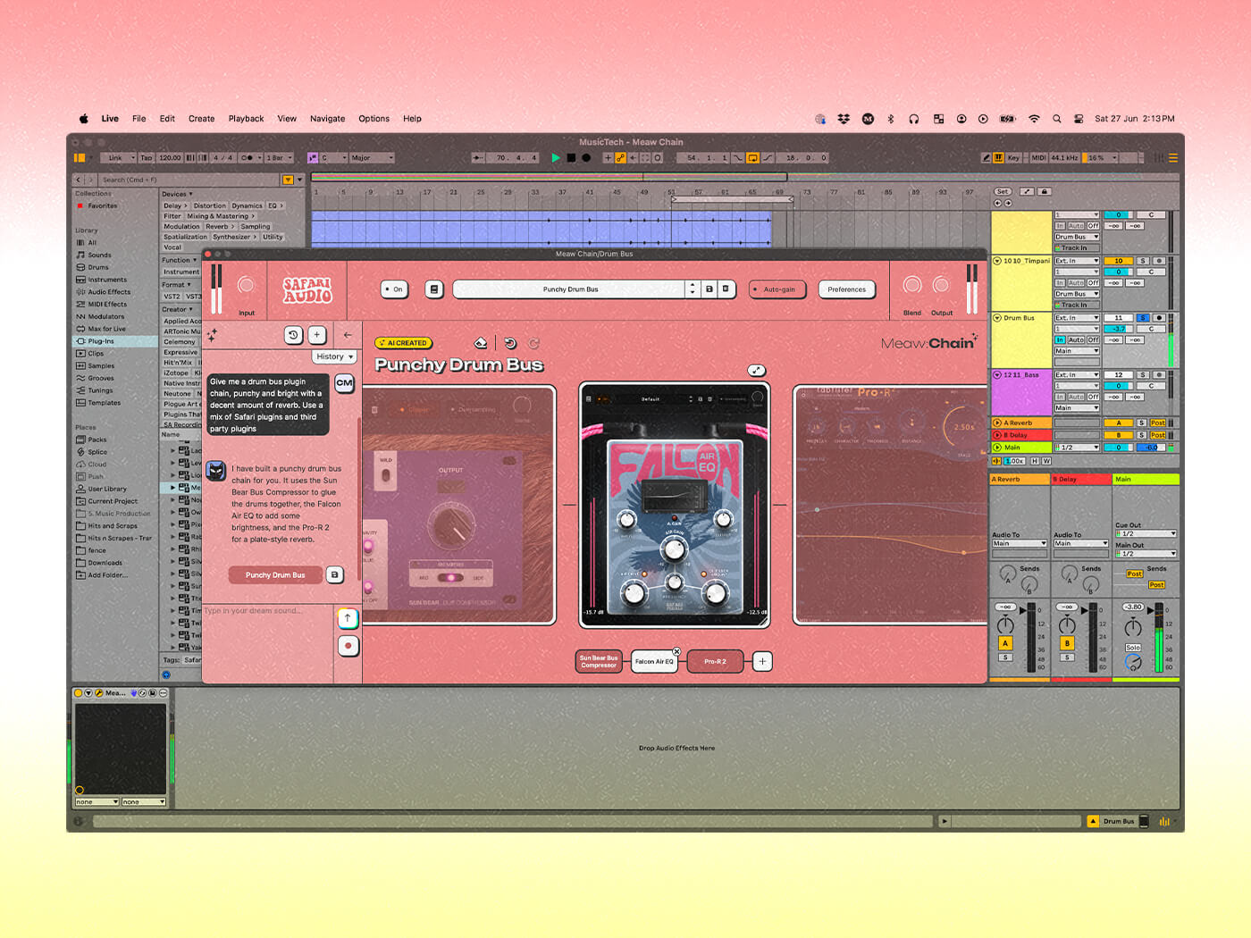Open Control Center in the menu bar
The width and height of the screenshot is (1251, 938).
point(1079,119)
